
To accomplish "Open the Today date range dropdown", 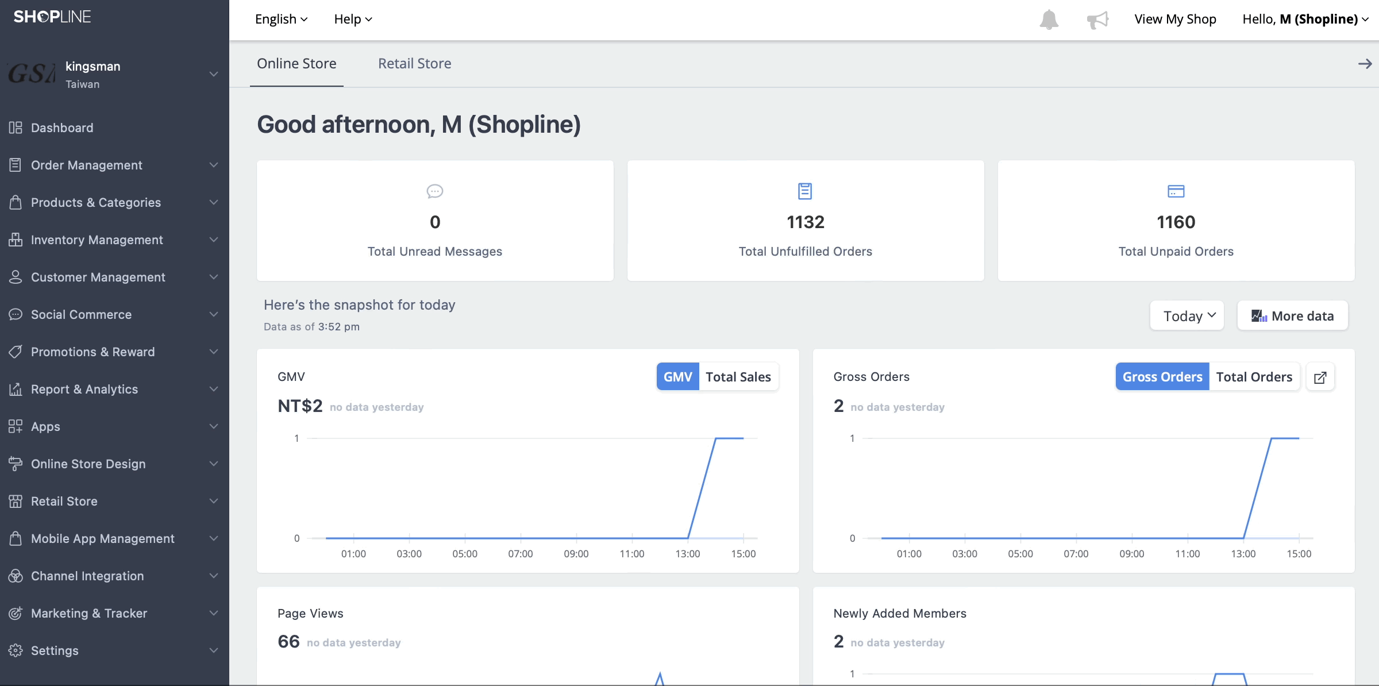I will coord(1187,315).
